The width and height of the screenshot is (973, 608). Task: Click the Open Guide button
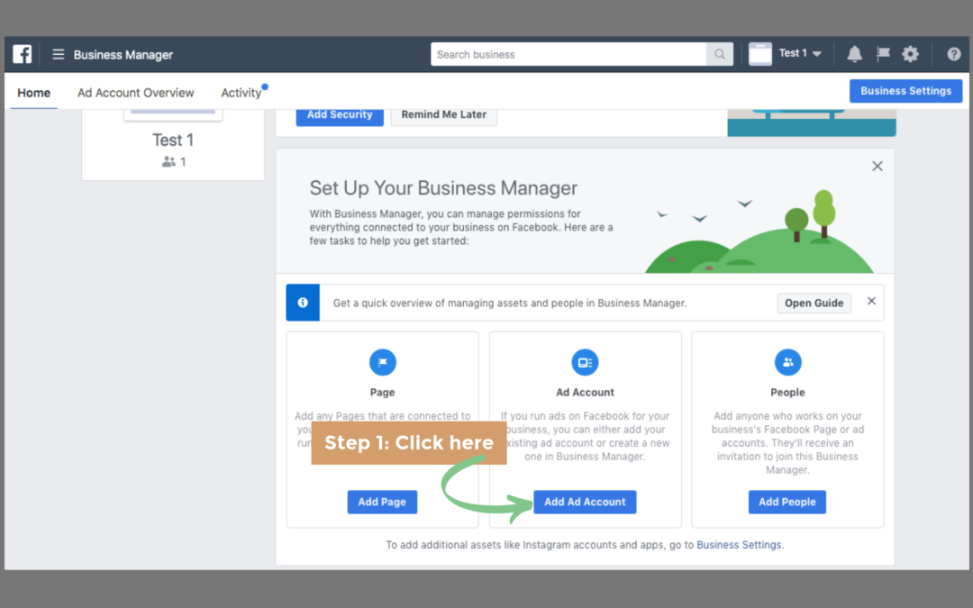point(814,303)
